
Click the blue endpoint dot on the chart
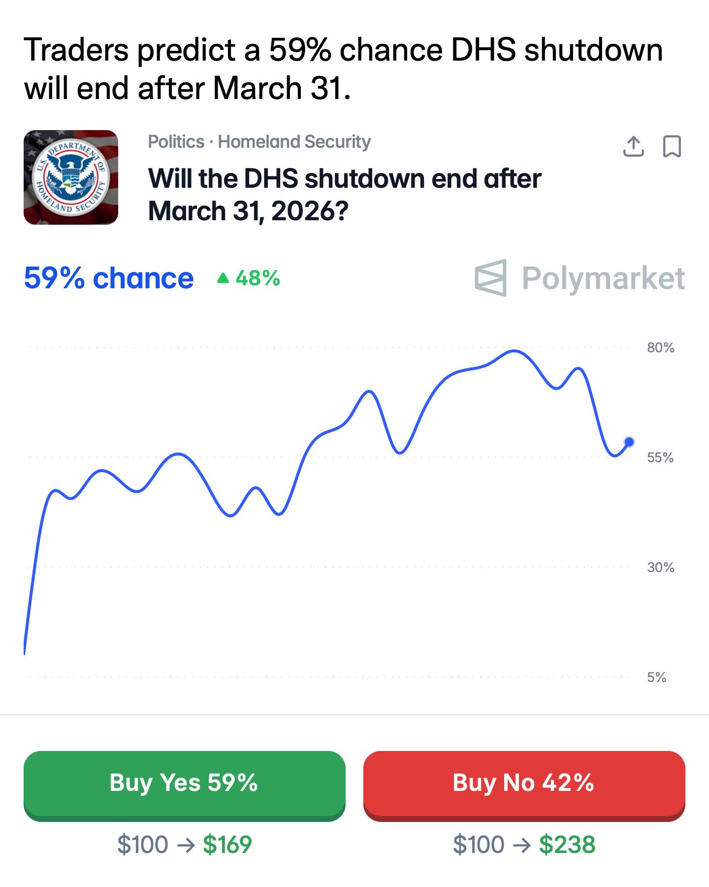coord(629,442)
